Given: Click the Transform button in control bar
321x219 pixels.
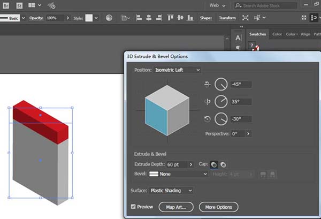Looking at the screenshot, I should [x=227, y=18].
